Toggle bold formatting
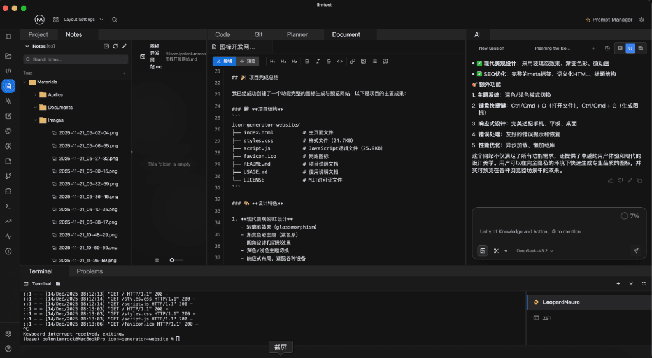The width and height of the screenshot is (652, 358). tap(307, 61)
